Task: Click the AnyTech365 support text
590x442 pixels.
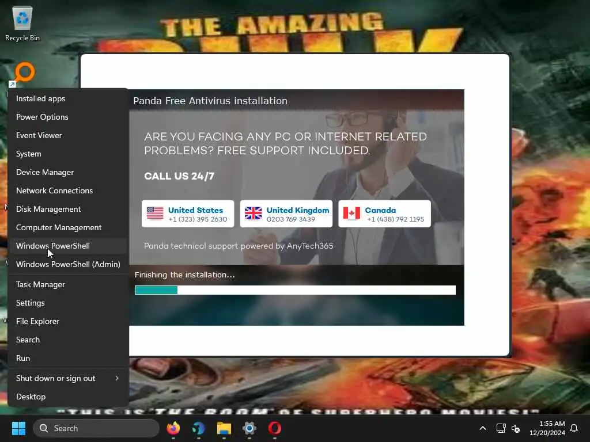Action: [239, 246]
